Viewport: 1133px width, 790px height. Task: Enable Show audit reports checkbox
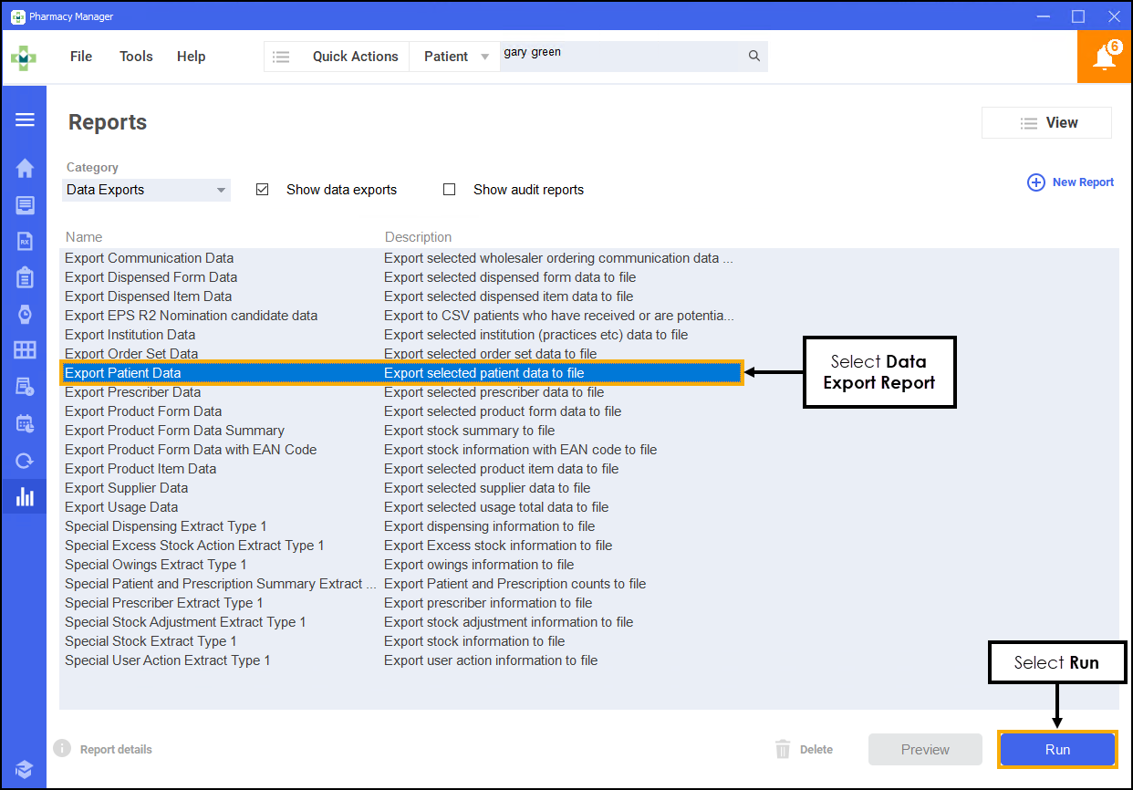(449, 190)
